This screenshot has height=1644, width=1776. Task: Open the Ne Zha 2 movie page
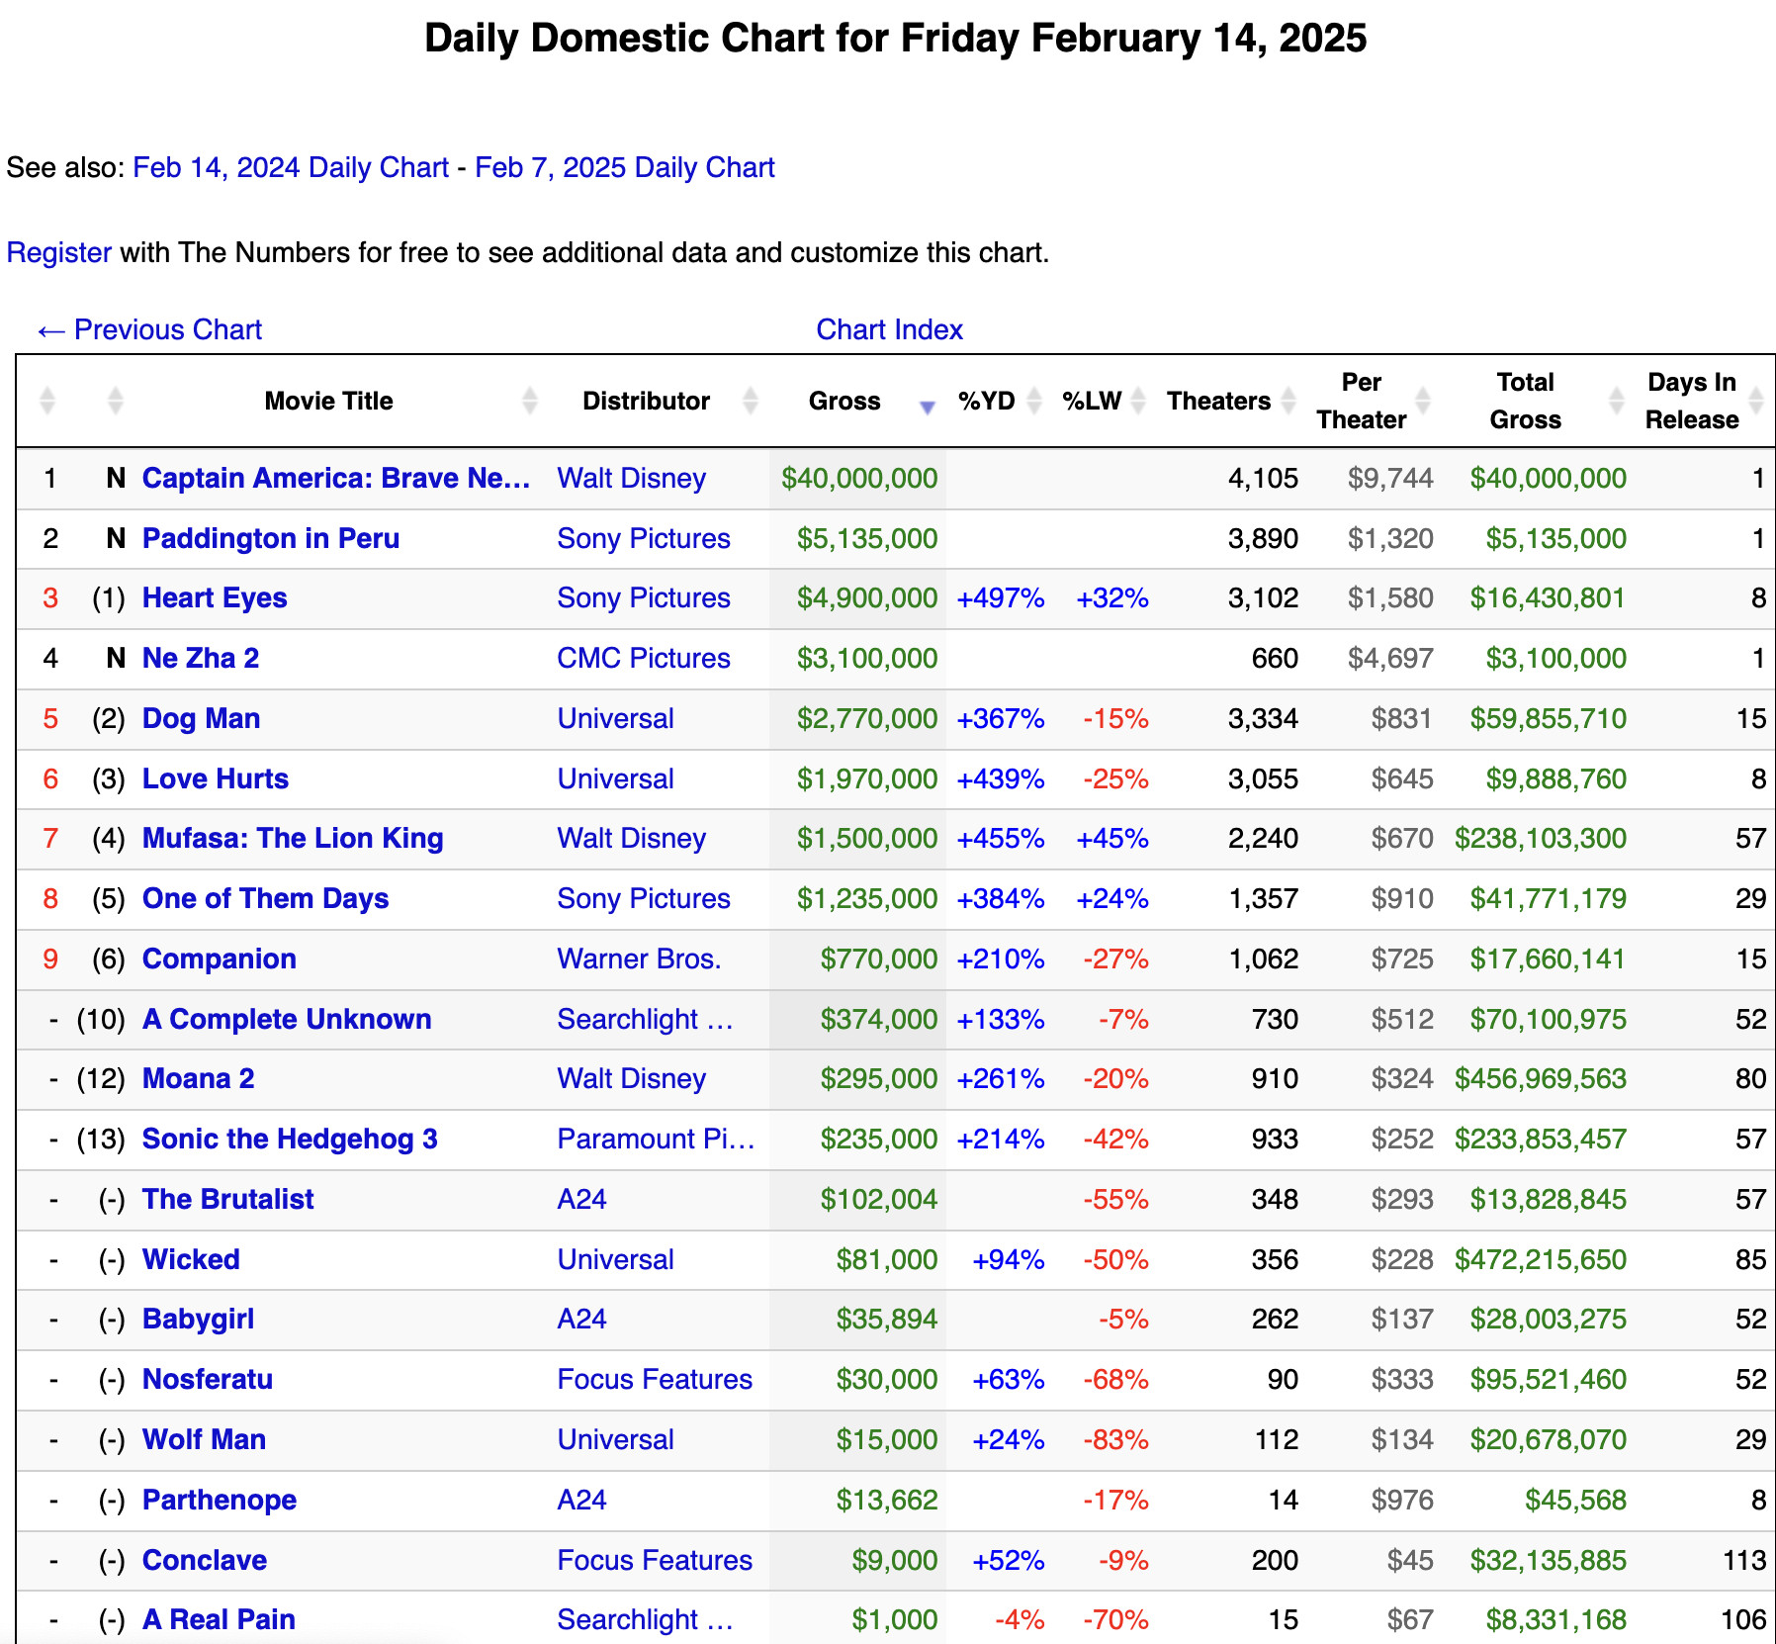coord(201,658)
